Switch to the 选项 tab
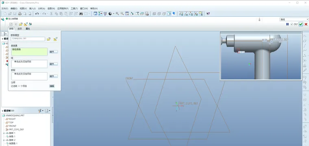 click(x=20, y=29)
